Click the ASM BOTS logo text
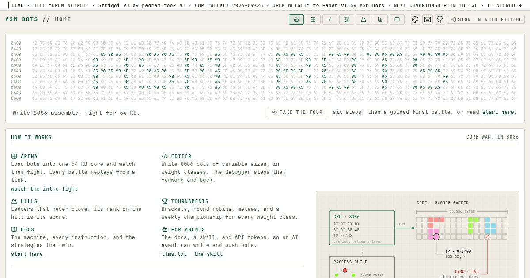 pos(22,19)
